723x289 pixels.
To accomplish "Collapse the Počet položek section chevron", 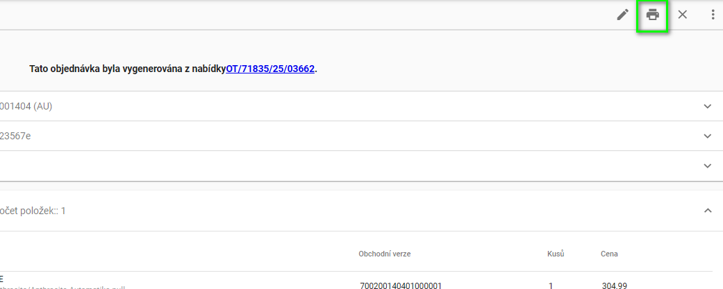I will (708, 210).
